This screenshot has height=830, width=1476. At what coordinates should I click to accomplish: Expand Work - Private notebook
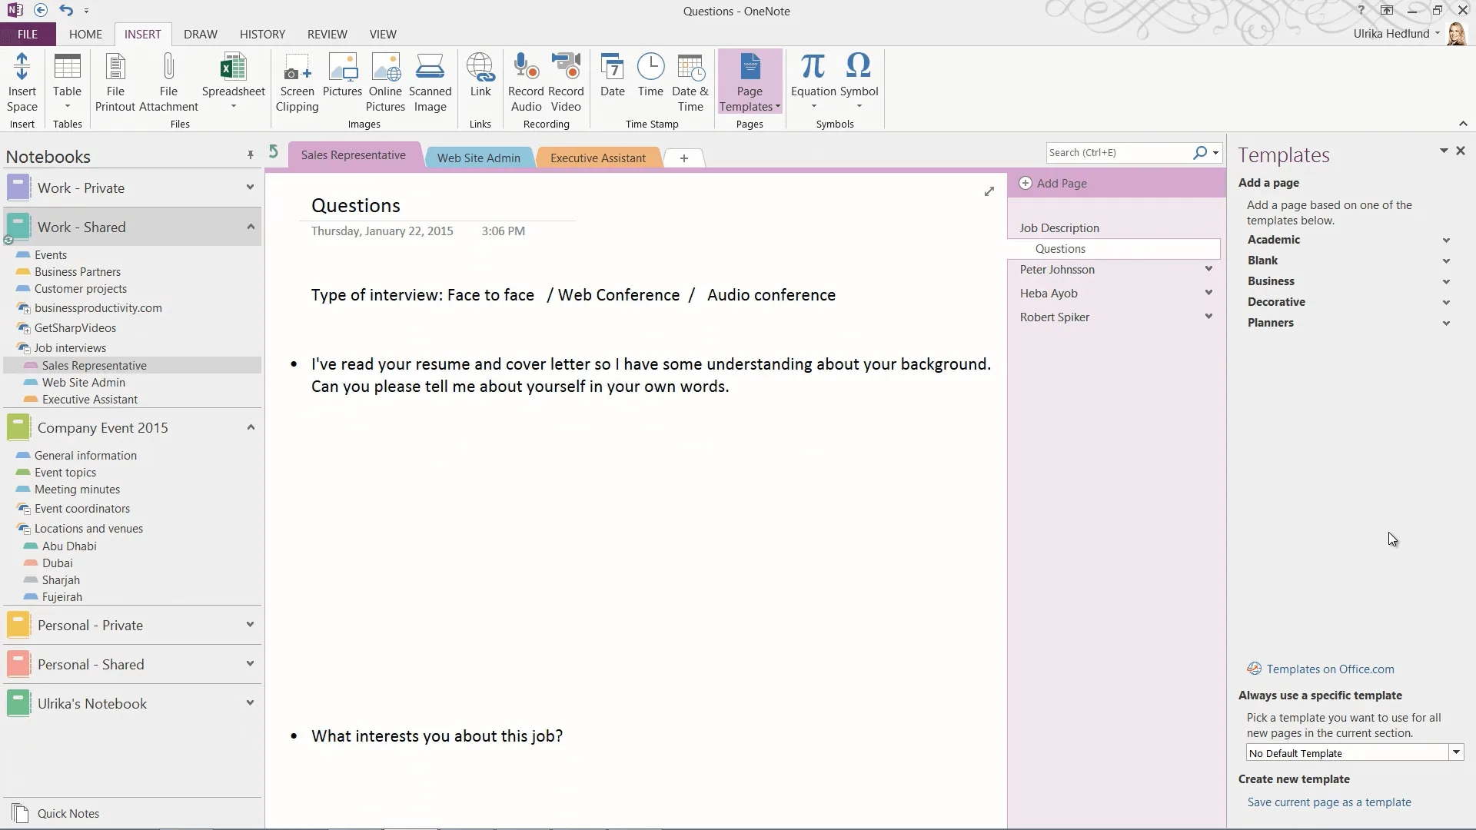(x=250, y=187)
